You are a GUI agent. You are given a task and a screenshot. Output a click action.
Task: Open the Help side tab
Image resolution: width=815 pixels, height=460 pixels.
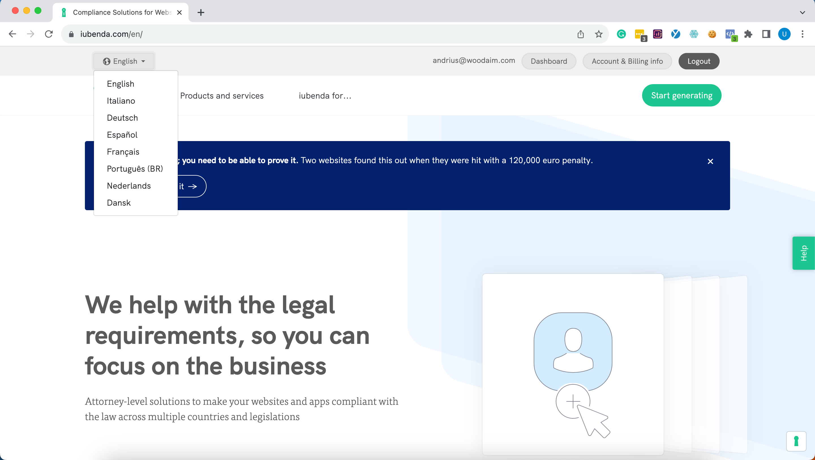(803, 253)
